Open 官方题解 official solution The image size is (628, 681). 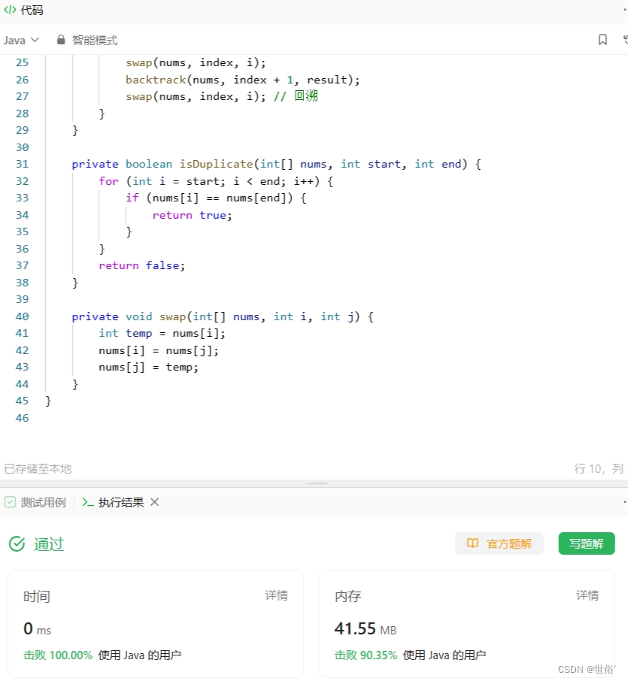click(499, 543)
